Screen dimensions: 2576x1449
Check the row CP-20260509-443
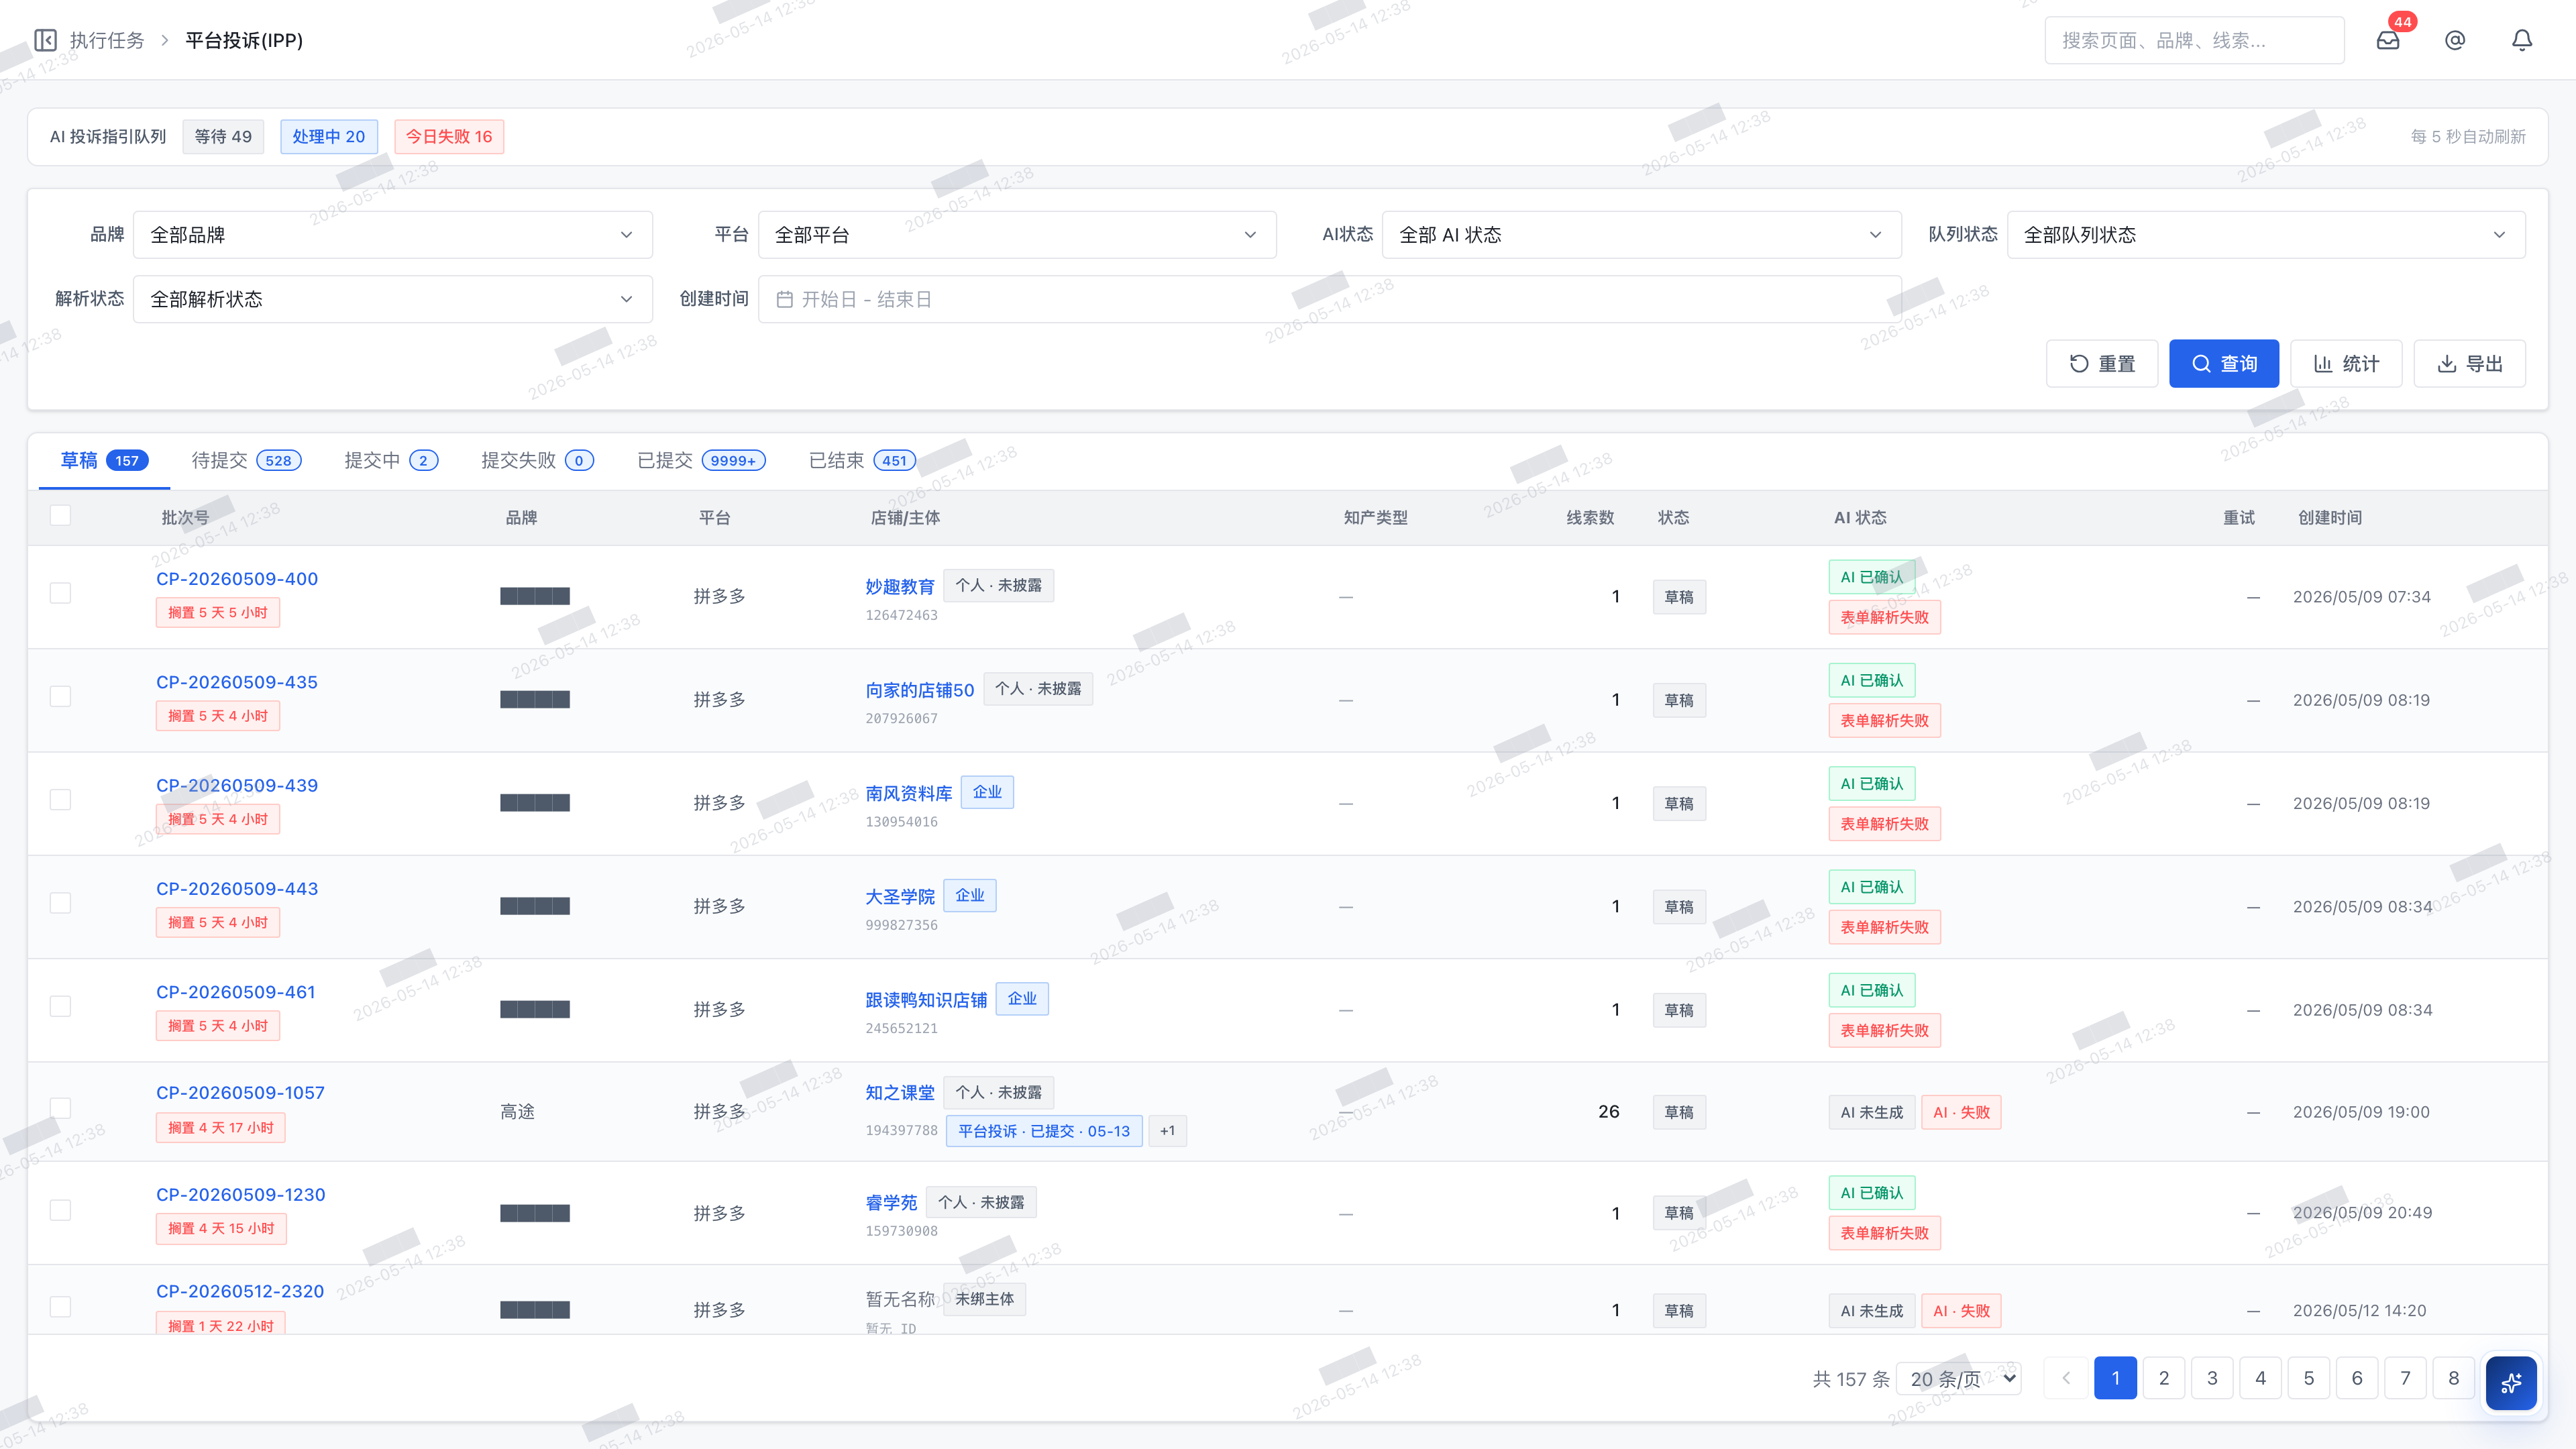point(60,903)
